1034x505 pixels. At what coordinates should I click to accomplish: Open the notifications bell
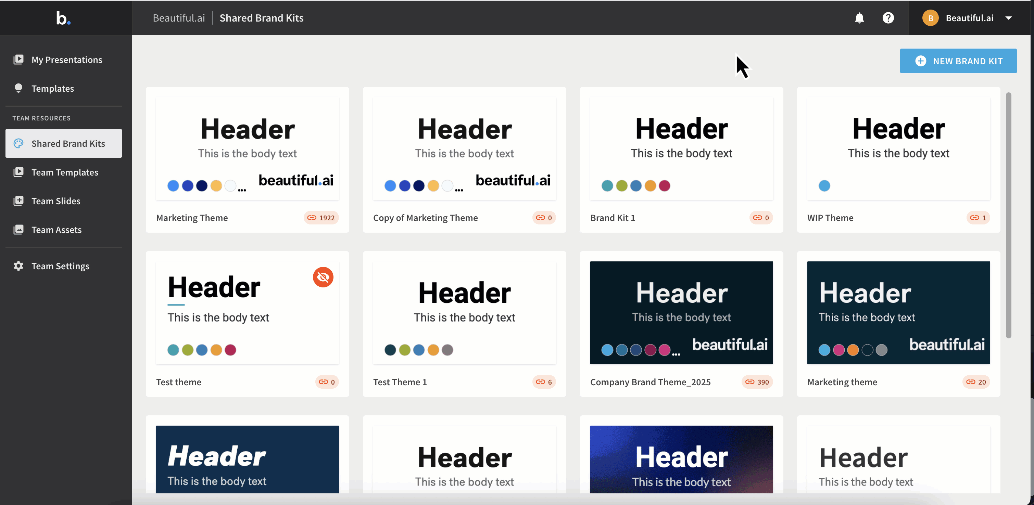859,18
